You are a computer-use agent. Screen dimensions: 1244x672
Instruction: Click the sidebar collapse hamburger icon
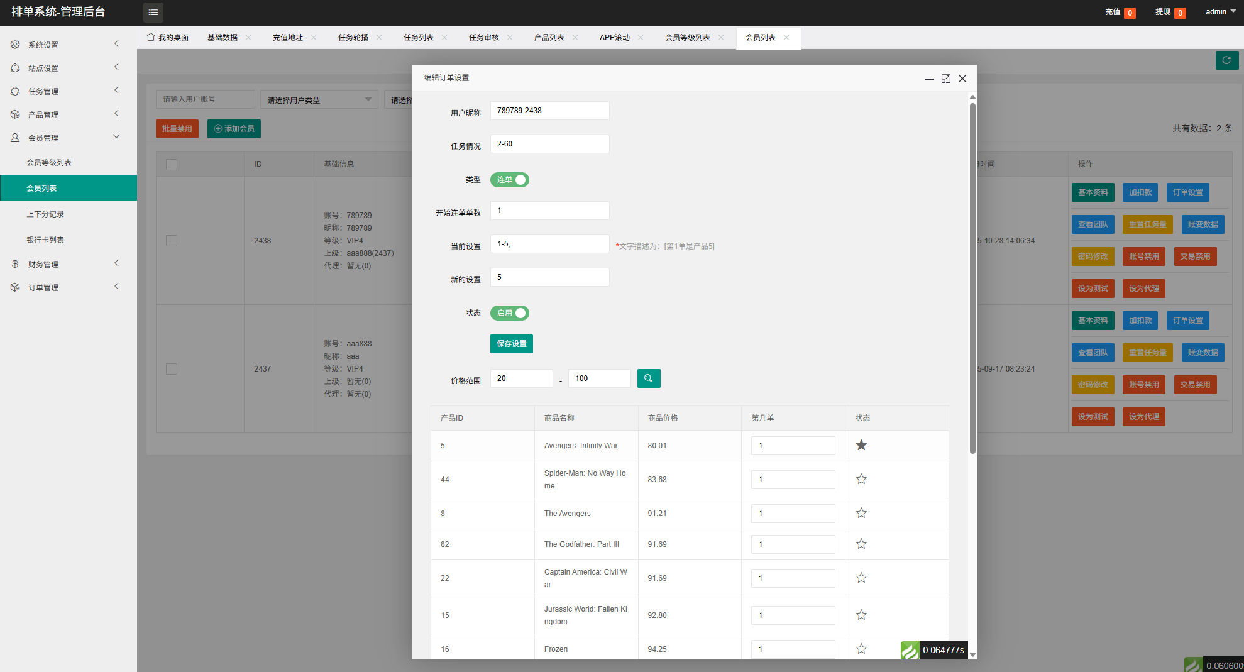pyautogui.click(x=153, y=13)
